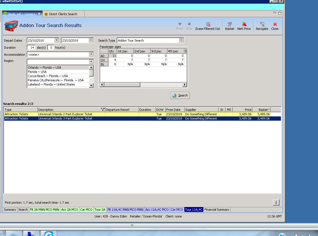The height and width of the screenshot is (236, 318).
Task: Click the Search button
Action: click(x=180, y=95)
